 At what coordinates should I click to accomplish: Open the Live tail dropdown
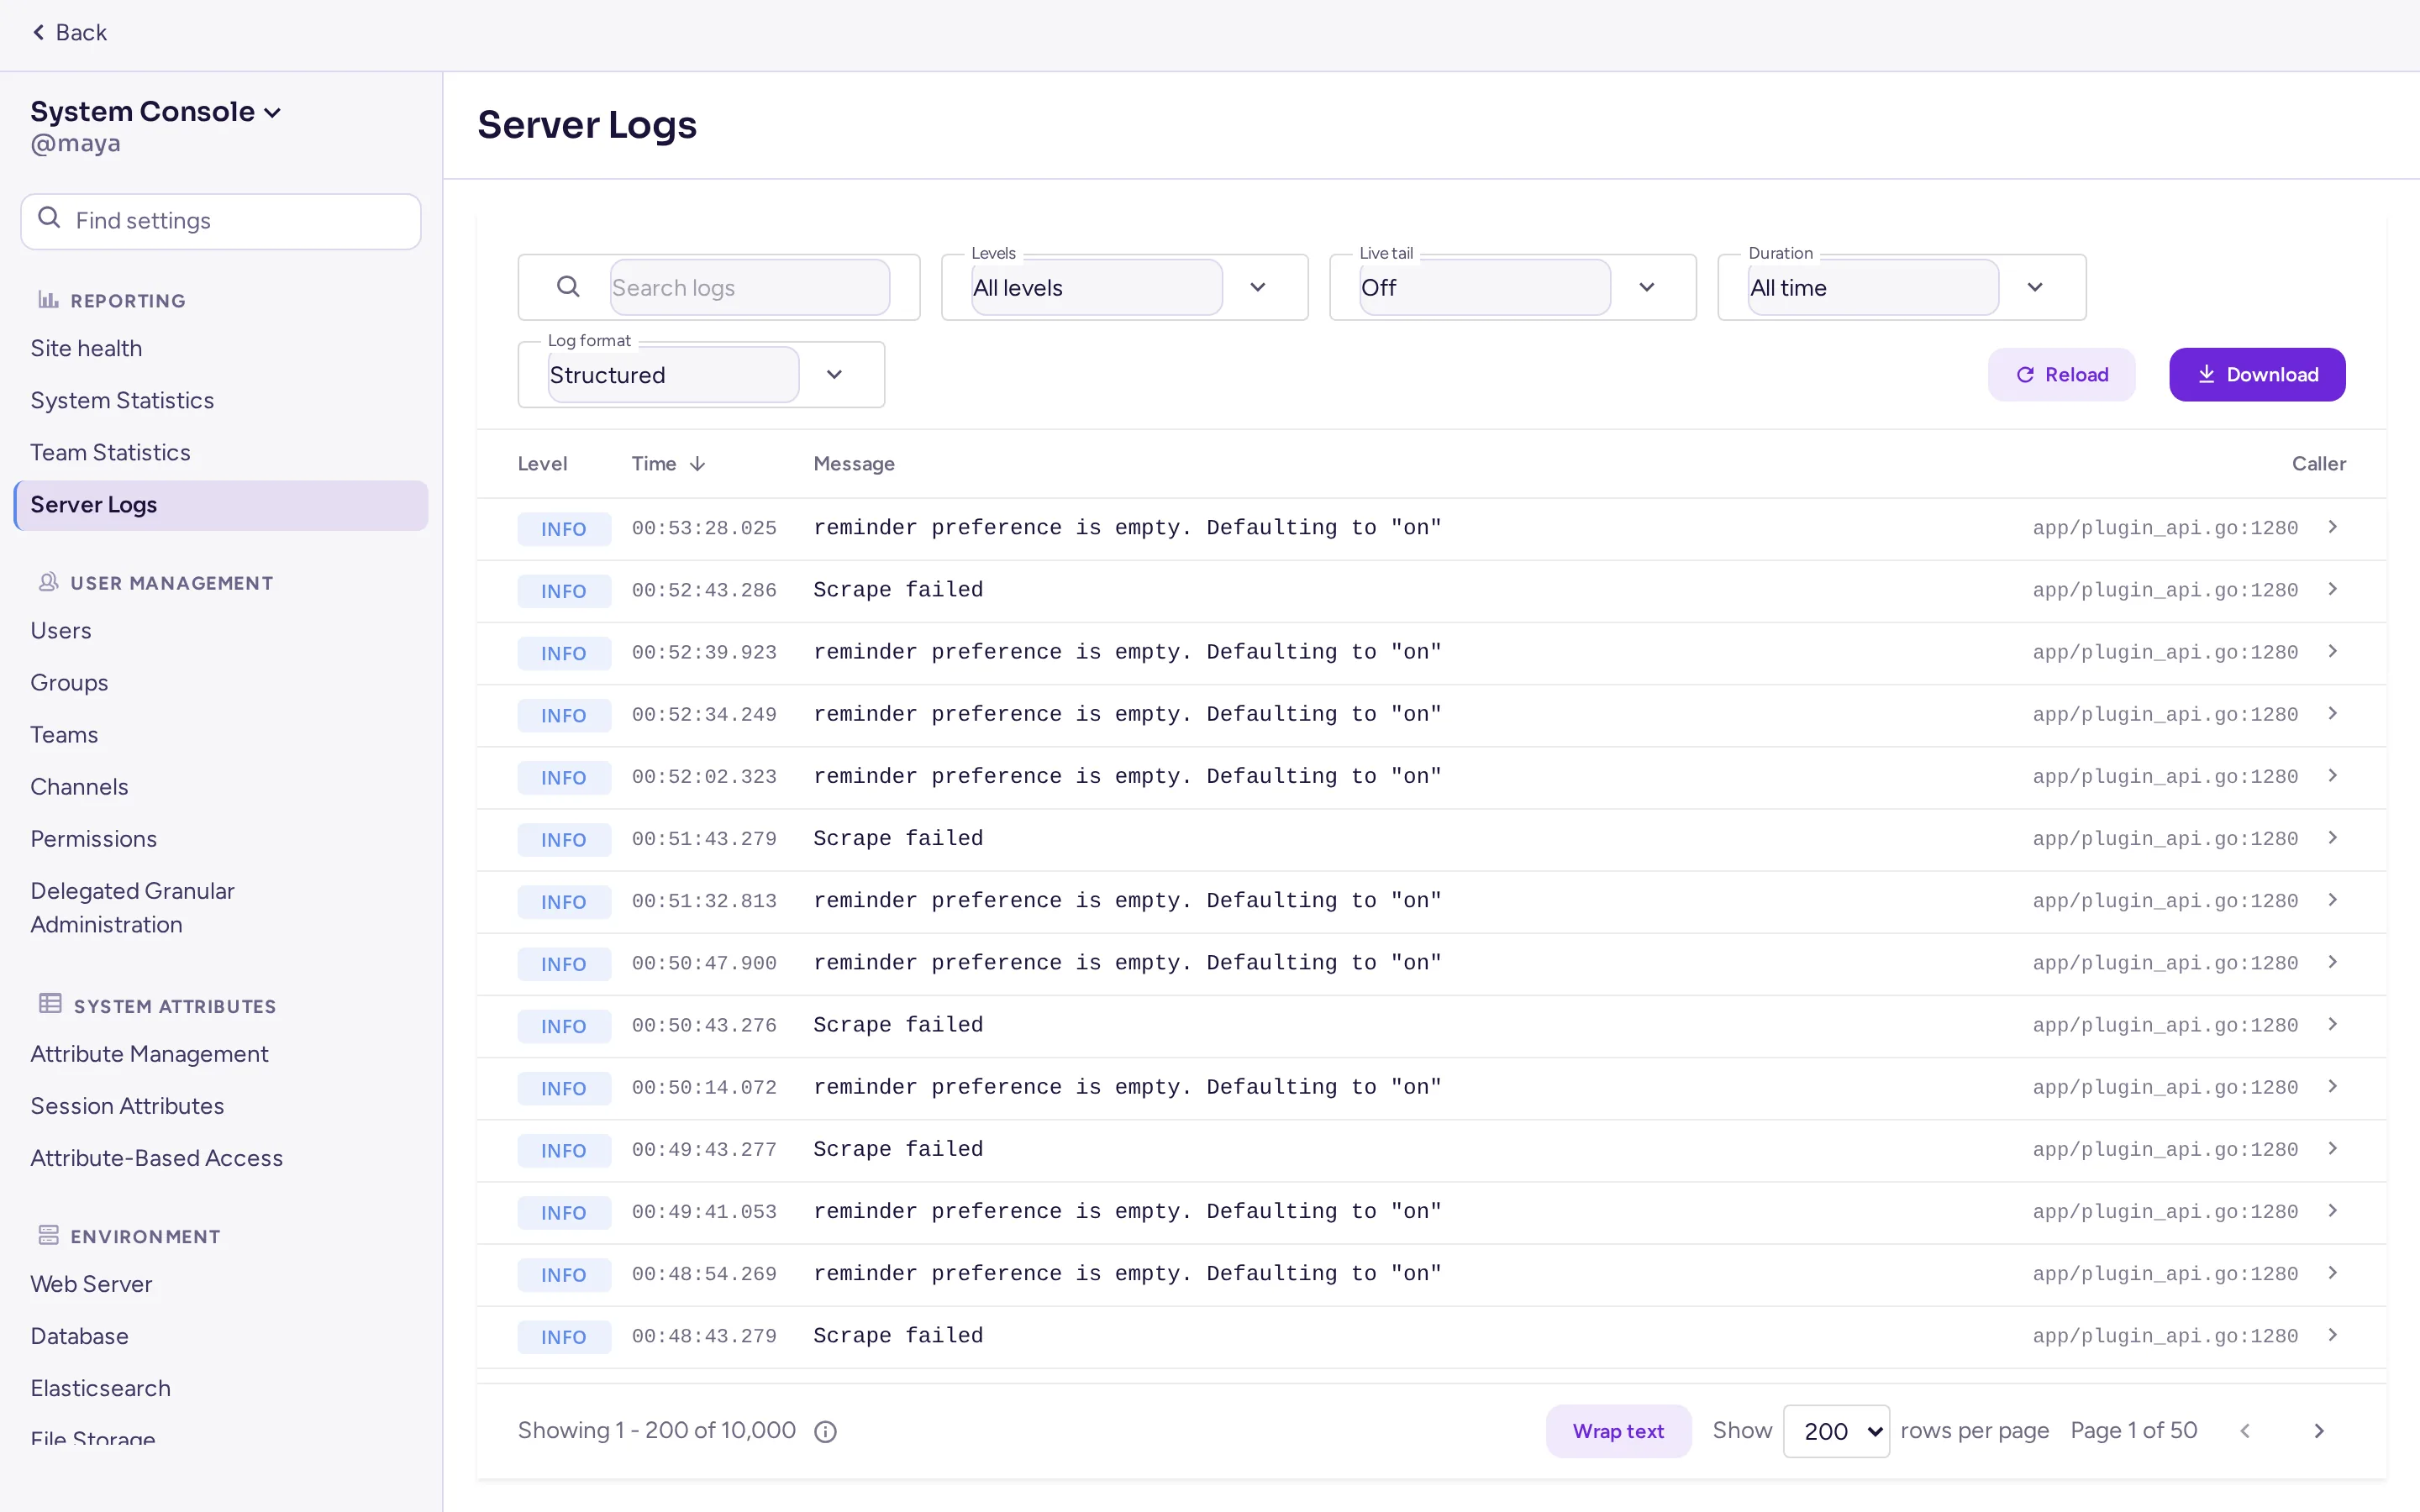click(1513, 287)
